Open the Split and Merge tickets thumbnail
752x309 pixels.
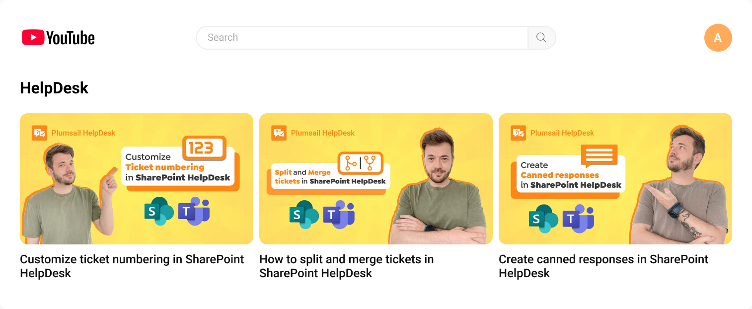click(x=376, y=179)
